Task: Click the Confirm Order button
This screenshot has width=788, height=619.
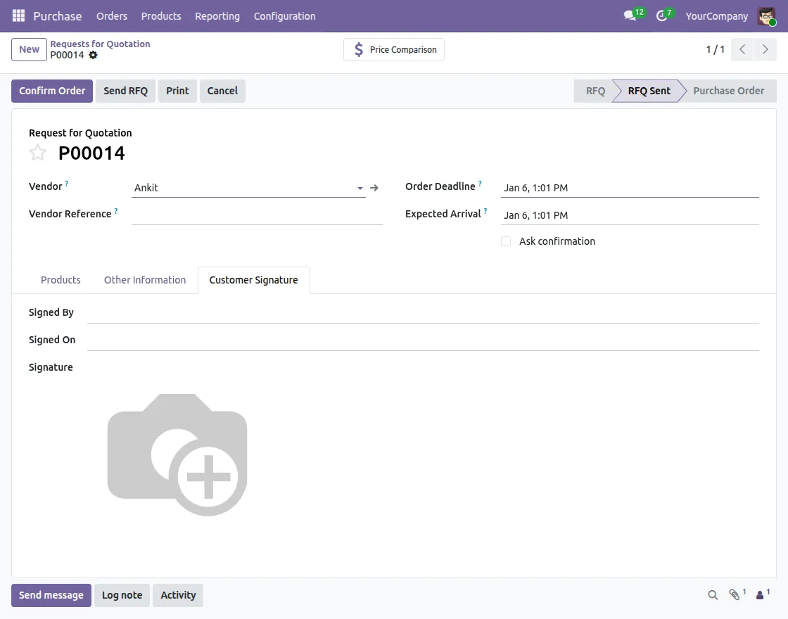Action: point(52,91)
